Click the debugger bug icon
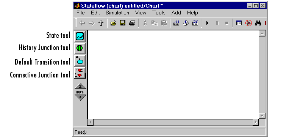The image size is (303, 139). (248, 23)
